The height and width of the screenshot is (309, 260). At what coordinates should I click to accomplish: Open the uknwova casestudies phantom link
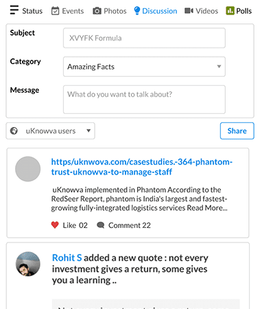click(142, 167)
